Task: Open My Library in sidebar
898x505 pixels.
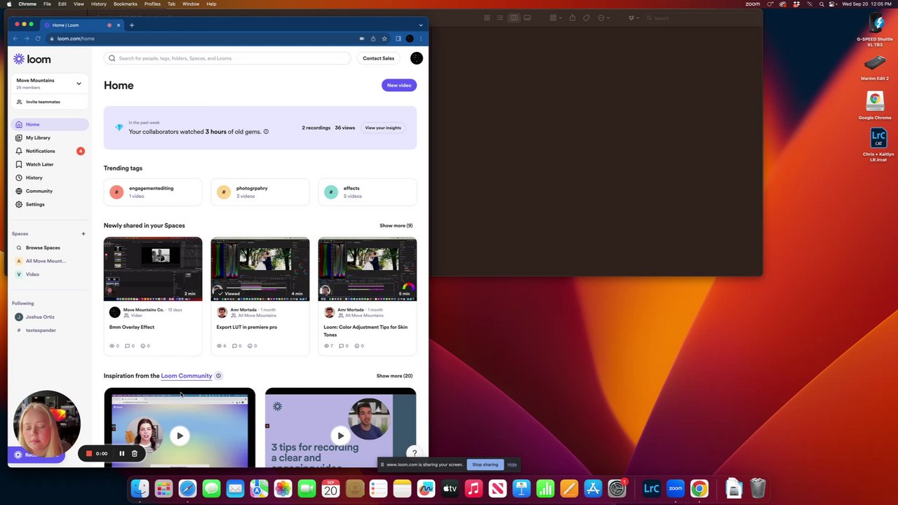Action: [49, 137]
